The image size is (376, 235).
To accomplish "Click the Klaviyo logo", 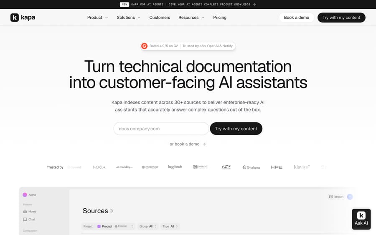I will pos(302,167).
